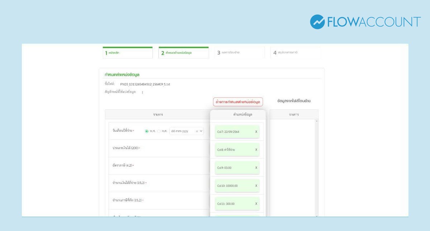Expand date format list using chevron arrow

click(201, 131)
